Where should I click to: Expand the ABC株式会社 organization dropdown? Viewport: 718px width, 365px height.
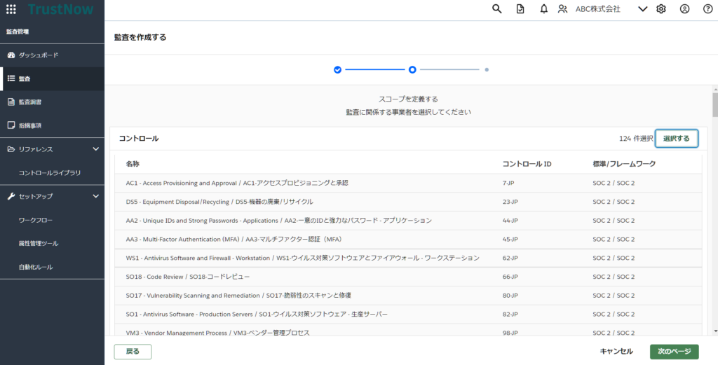pos(642,9)
